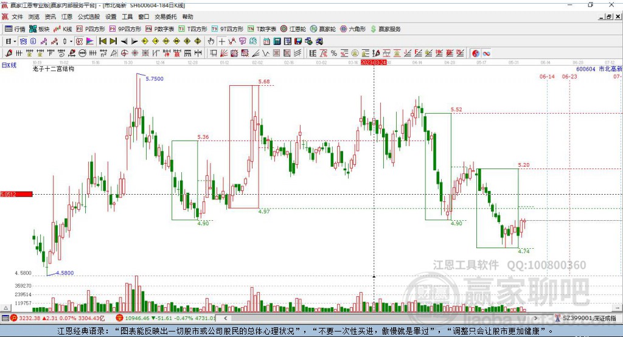The image size is (623, 337).
Task: Open the P四方形 tool
Action: [91, 29]
